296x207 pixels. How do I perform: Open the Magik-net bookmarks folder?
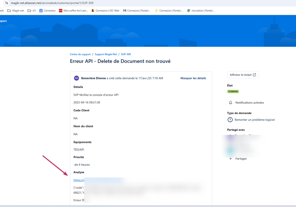[16, 11]
